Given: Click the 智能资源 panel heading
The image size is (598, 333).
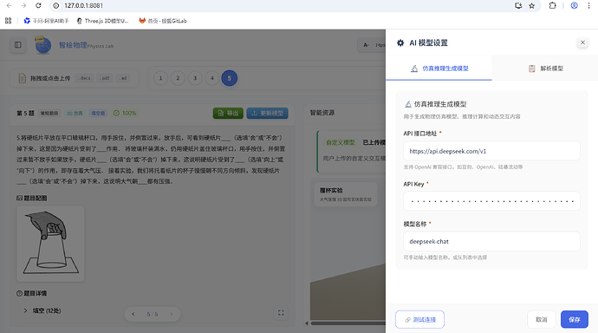Looking at the screenshot, I should [x=322, y=113].
